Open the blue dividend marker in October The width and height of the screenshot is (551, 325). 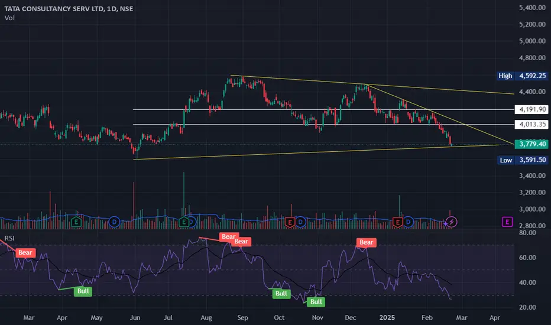300,222
